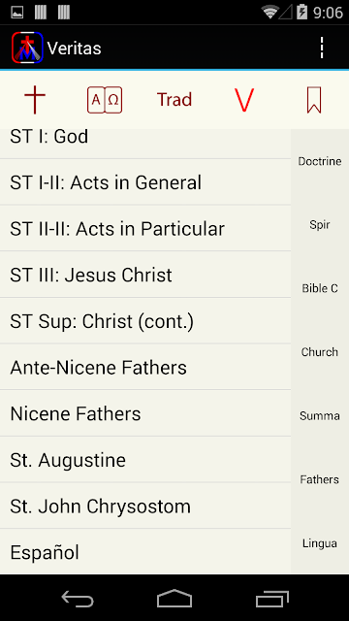The height and width of the screenshot is (621, 349).
Task: Open the three-dot overflow menu
Action: coord(322,48)
